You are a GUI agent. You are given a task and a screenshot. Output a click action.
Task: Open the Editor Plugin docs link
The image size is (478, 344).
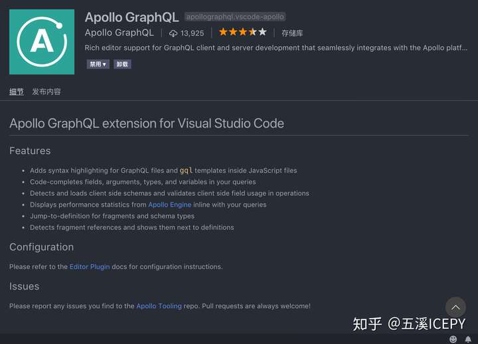90,267
